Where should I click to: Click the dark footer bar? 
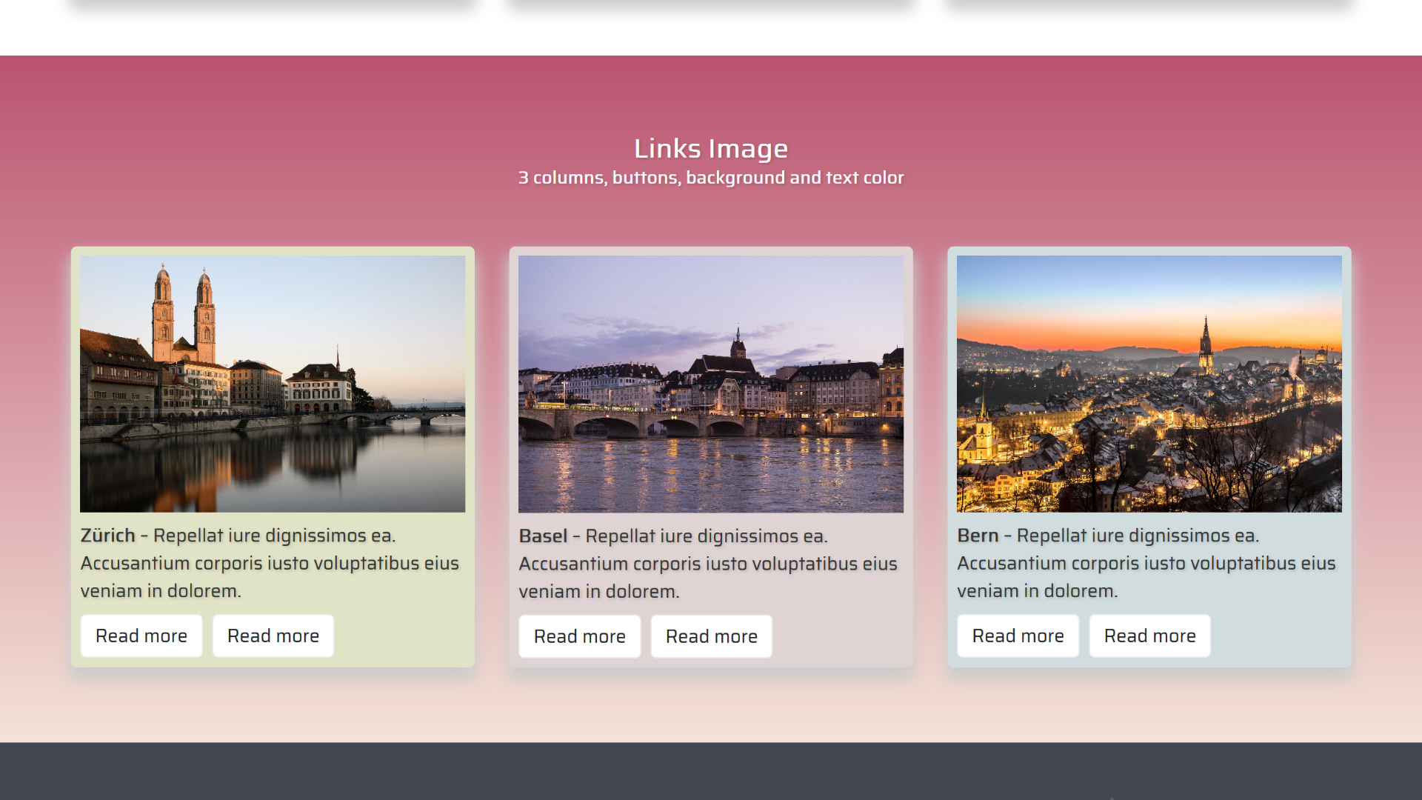pos(711,770)
